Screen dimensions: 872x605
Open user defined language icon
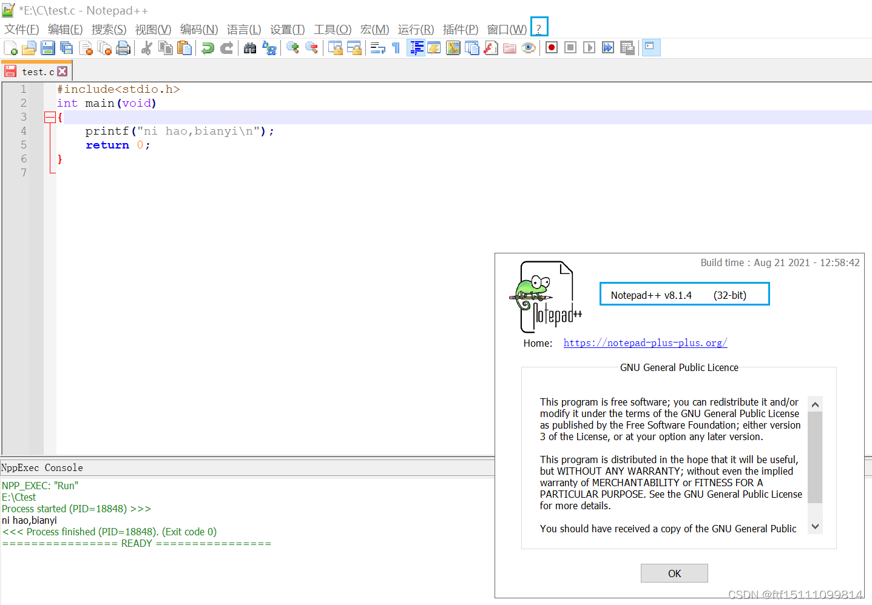pos(434,48)
